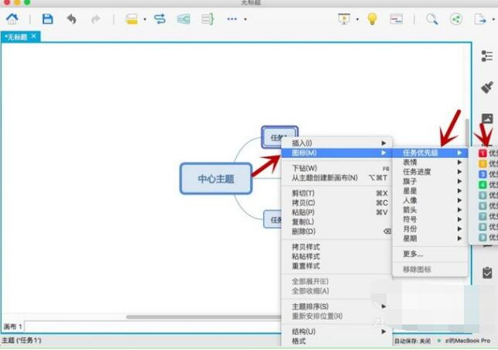Open 星星 markers submenu entry
Viewport: 498px width, 350px height.
pos(430,191)
